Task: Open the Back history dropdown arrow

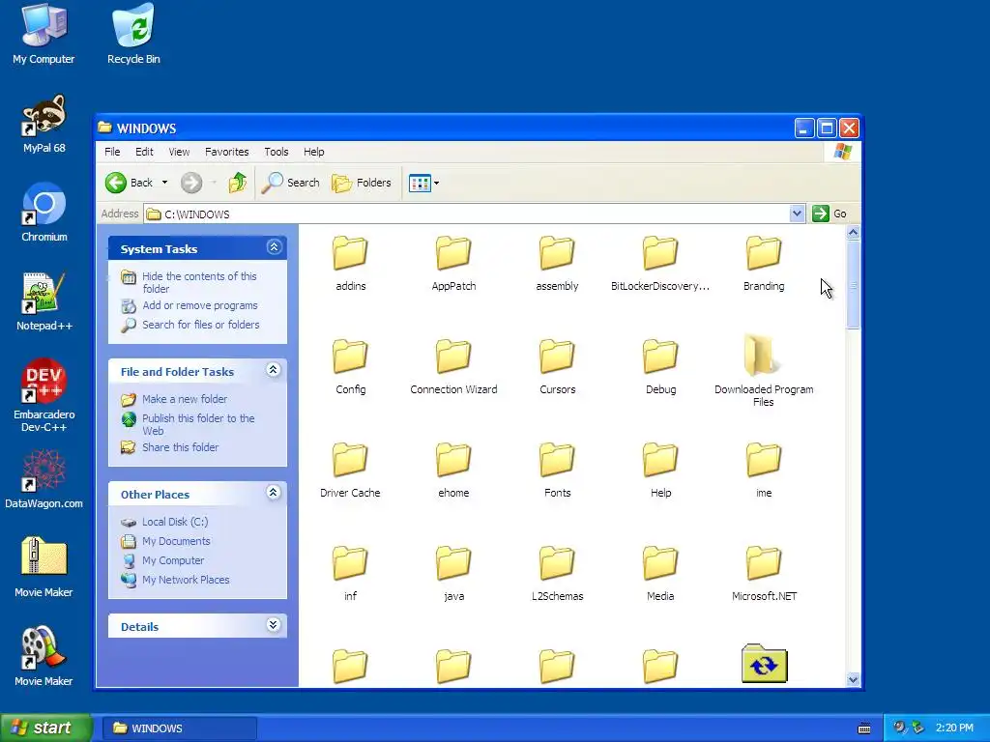Action: click(x=164, y=183)
